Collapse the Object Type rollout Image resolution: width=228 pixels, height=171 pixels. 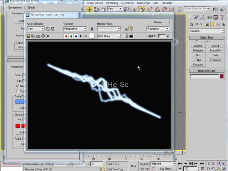pos(207,37)
